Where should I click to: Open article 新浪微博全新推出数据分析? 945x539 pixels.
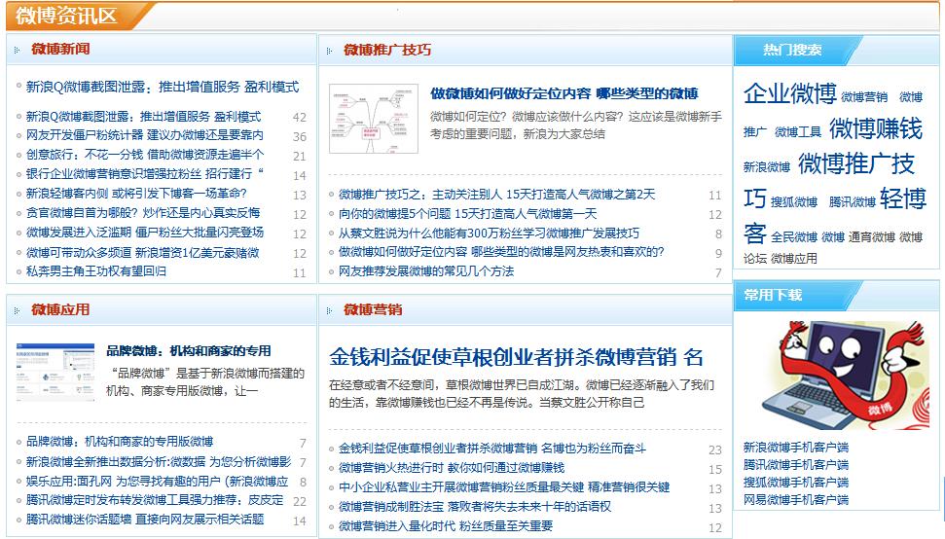(159, 461)
